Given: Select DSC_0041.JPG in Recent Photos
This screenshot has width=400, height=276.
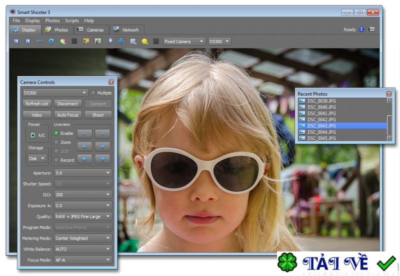Looking at the screenshot, I should (321, 113).
